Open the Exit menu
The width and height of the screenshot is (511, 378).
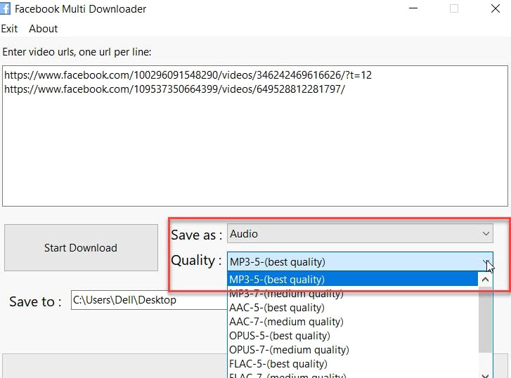pyautogui.click(x=9, y=29)
